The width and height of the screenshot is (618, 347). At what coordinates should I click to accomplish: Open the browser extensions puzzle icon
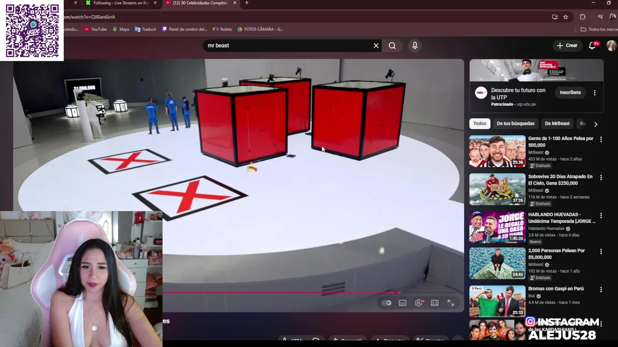(583, 17)
